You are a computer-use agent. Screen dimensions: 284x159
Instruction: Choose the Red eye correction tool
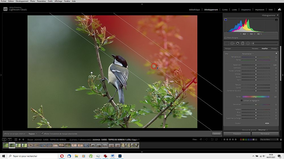click(237, 43)
